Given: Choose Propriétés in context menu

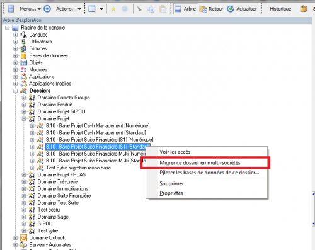Looking at the screenshot, I should pos(171,193).
